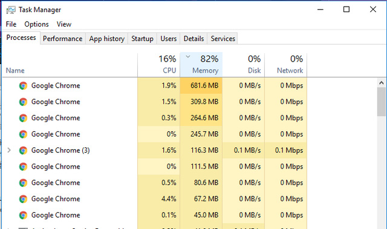This screenshot has height=229, width=387.
Task: Click the 116.3 MB memory cell
Action: [201, 150]
